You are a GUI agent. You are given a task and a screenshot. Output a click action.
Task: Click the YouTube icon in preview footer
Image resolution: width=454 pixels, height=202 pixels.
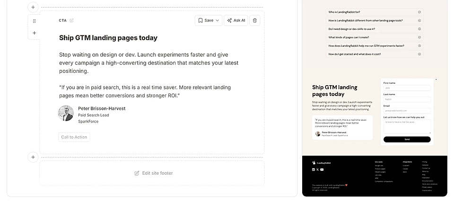(322, 169)
